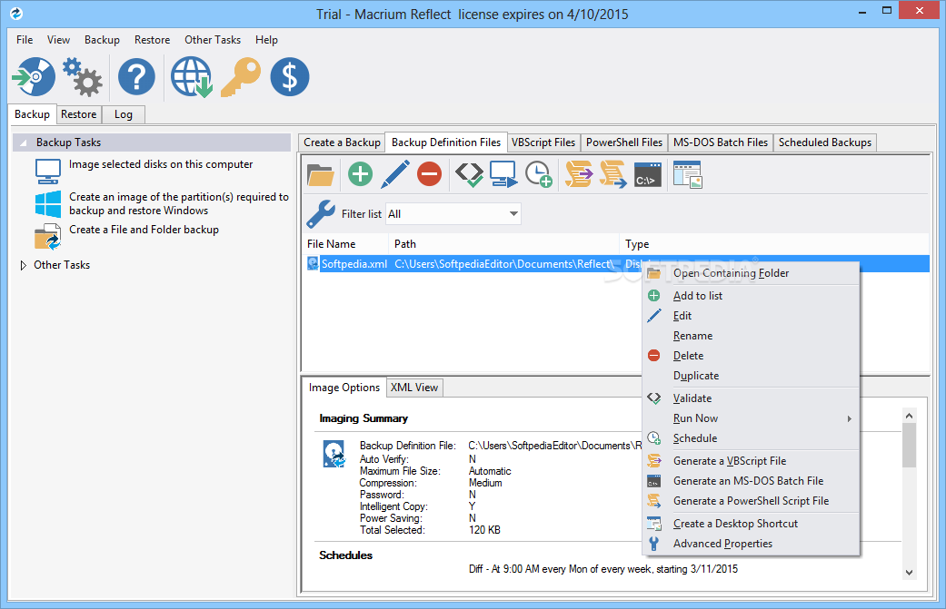Choose Generate a VBScript File menu item
Screen dimensions: 946x609
(x=751, y=461)
